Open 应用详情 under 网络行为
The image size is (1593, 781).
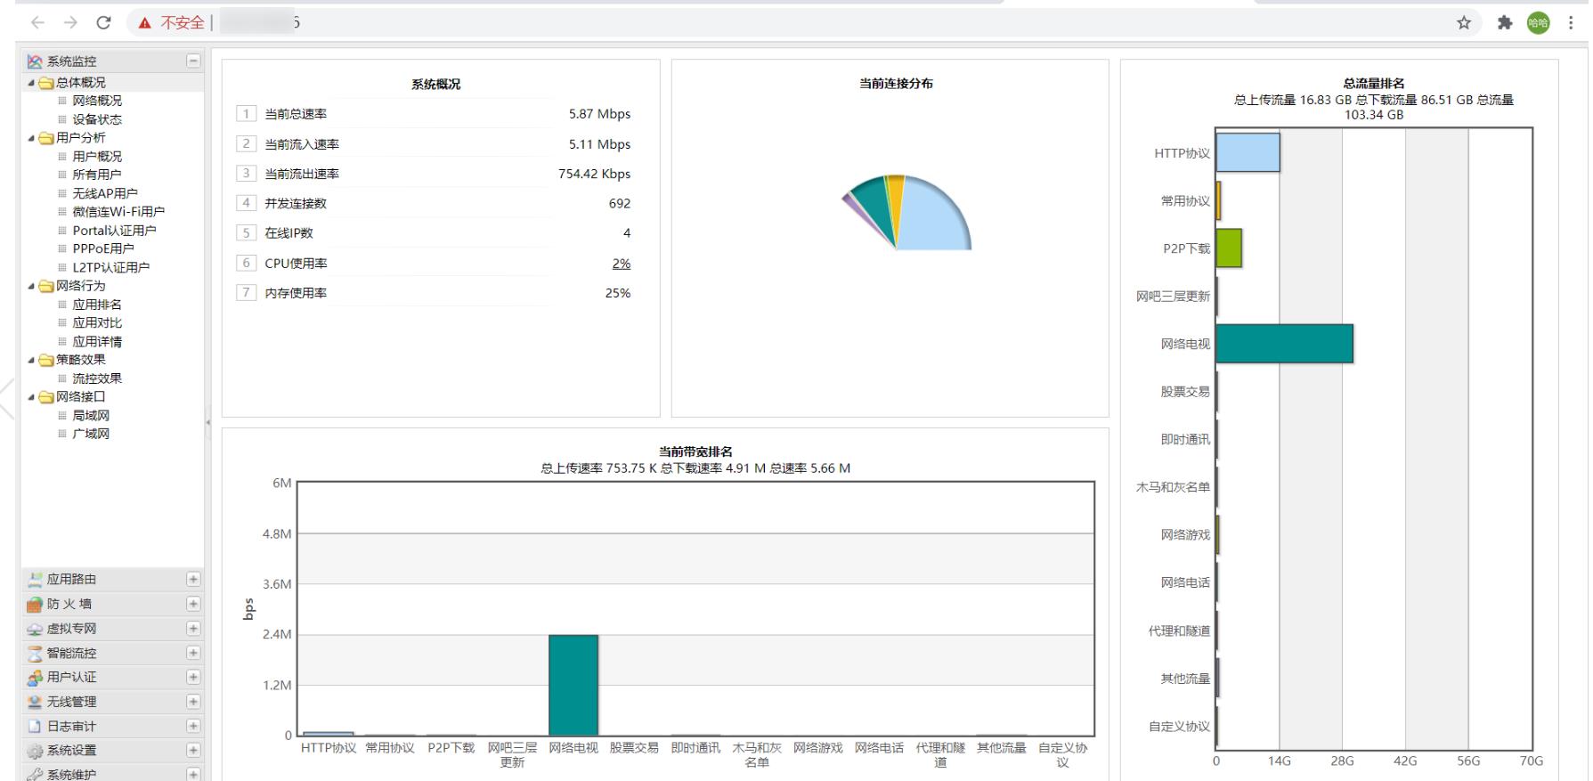(97, 342)
